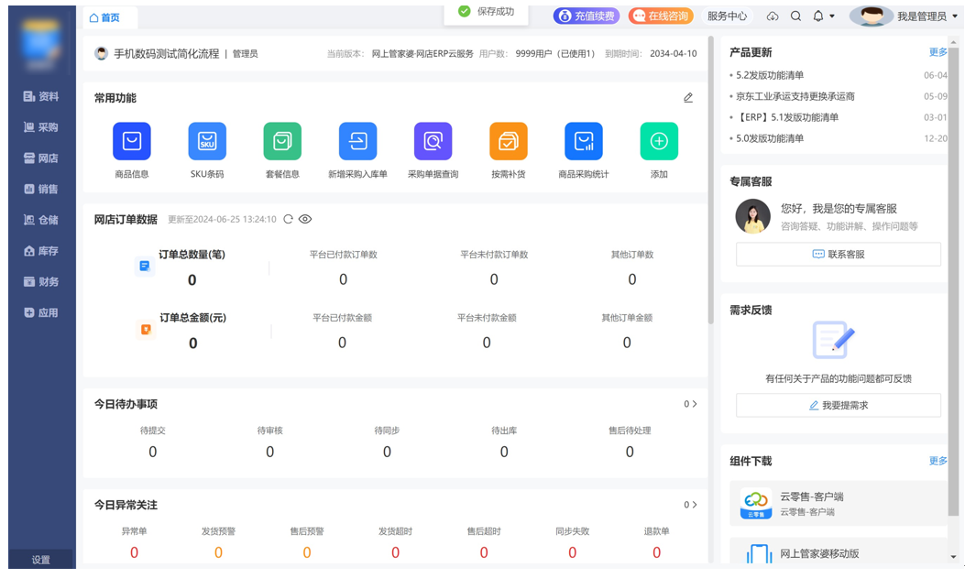Viewport: 965px width, 578px height.
Task: Click the 订单总金额 orange icon
Action: tap(146, 330)
